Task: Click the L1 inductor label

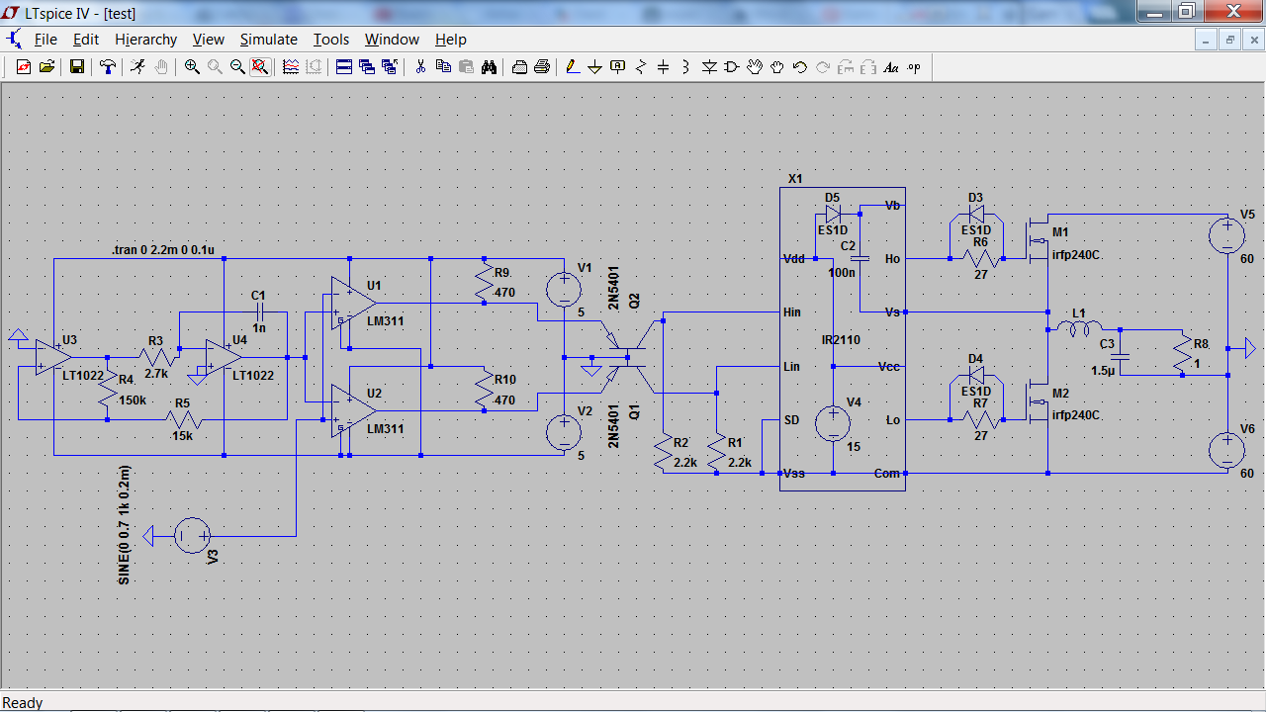Action: coord(1079,311)
